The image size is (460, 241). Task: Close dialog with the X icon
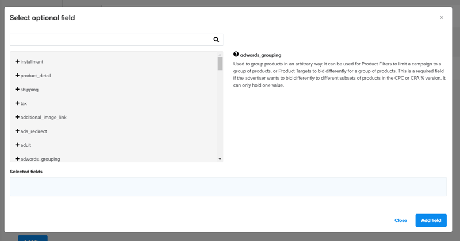tap(442, 18)
